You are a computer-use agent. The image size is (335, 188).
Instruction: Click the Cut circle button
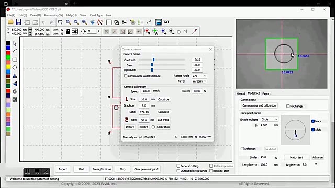164,99
